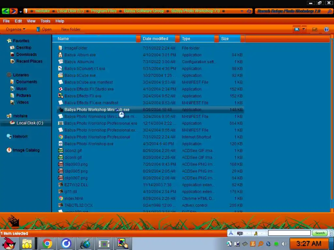This screenshot has height=250, width=334.
Task: Sort by the Size column header
Action: pyautogui.click(x=230, y=39)
